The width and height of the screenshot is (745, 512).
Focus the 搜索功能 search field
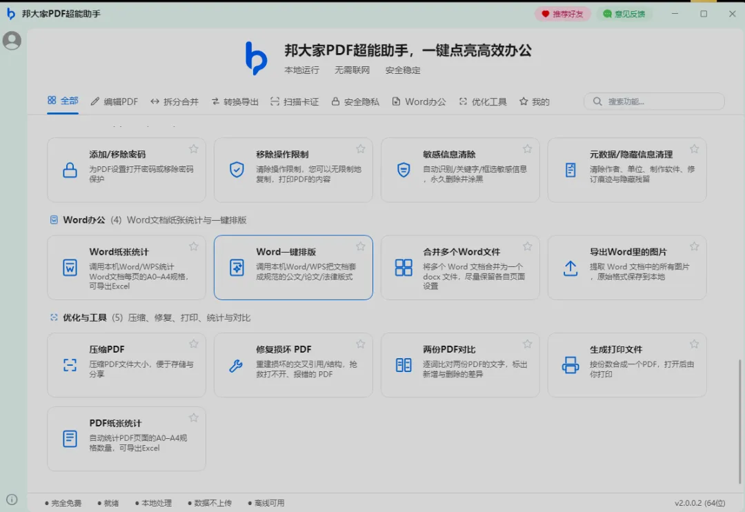pyautogui.click(x=654, y=101)
